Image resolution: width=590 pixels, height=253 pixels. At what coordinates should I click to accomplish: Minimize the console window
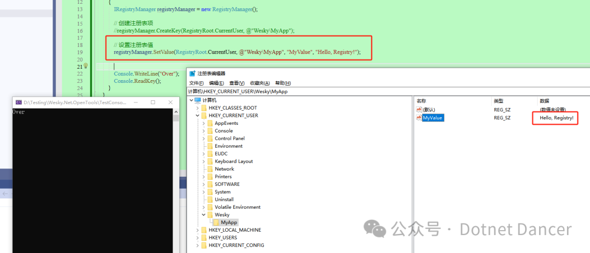coord(135,102)
